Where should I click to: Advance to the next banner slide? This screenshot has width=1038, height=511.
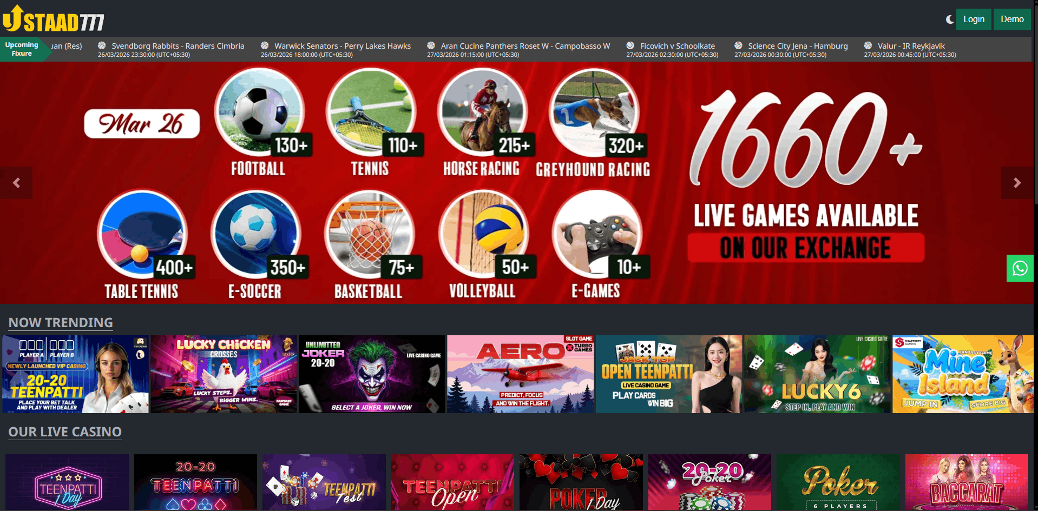[1017, 183]
